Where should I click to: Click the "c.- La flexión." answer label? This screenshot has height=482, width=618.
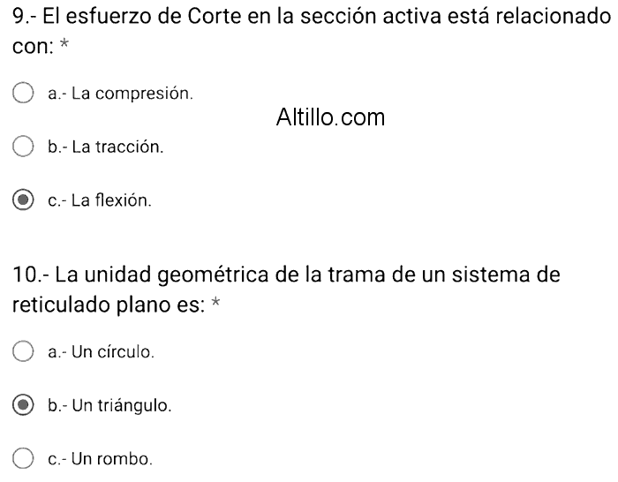pos(99,200)
